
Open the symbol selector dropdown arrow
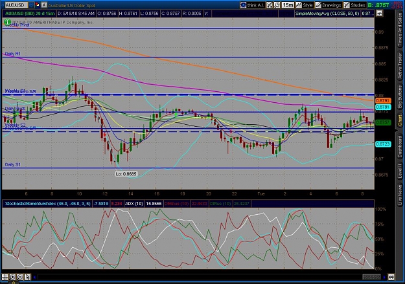click(x=31, y=5)
